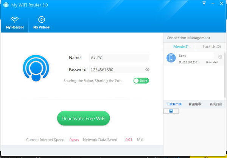Click Deactivate Free WiFi button
Screen dimensions: 227x158
[84, 118]
